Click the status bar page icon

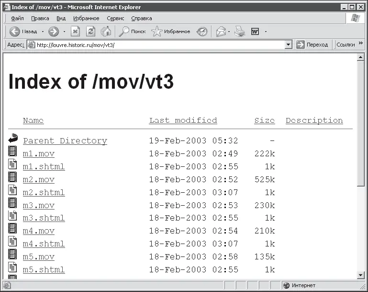(7, 285)
